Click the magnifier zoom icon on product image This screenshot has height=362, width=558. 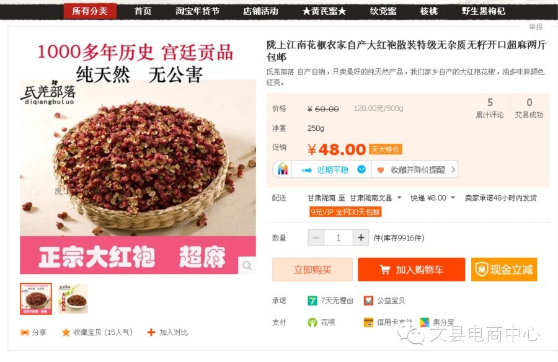click(247, 265)
